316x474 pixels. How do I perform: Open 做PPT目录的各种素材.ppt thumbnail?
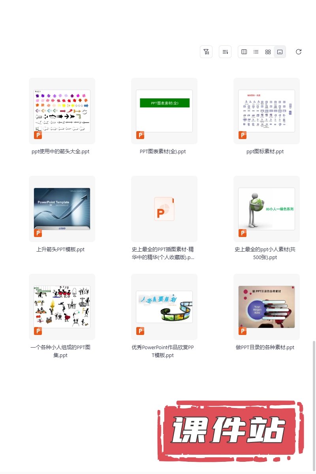click(267, 307)
